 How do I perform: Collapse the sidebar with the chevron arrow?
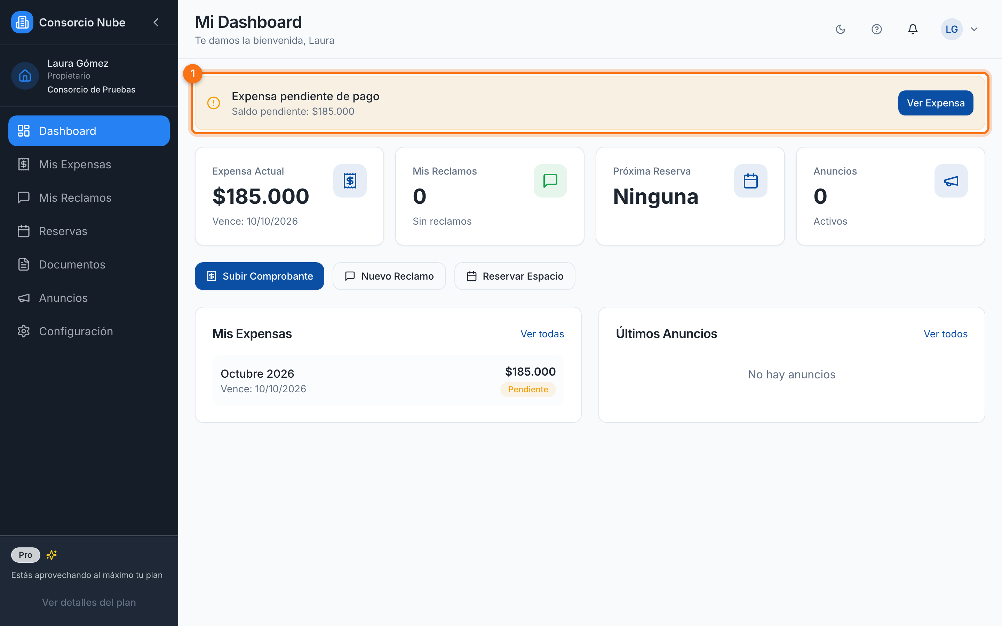click(x=156, y=22)
